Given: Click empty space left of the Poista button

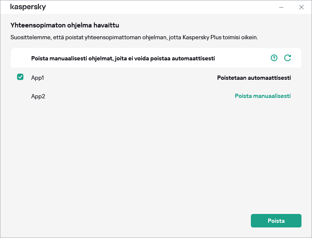Looking at the screenshot, I should 126,221.
